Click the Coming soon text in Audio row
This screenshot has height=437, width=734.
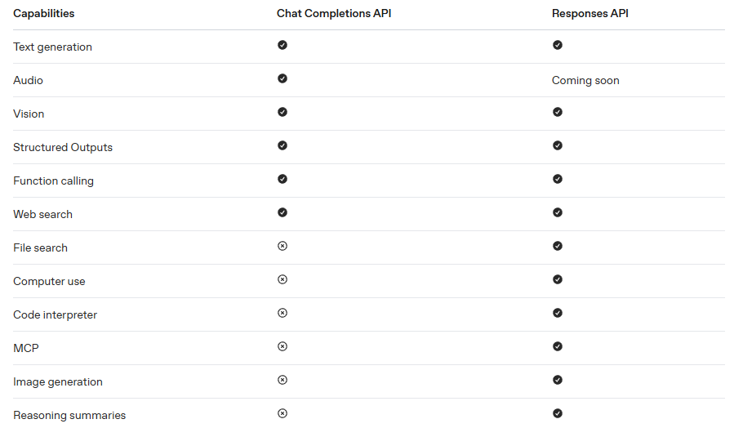[x=585, y=81]
